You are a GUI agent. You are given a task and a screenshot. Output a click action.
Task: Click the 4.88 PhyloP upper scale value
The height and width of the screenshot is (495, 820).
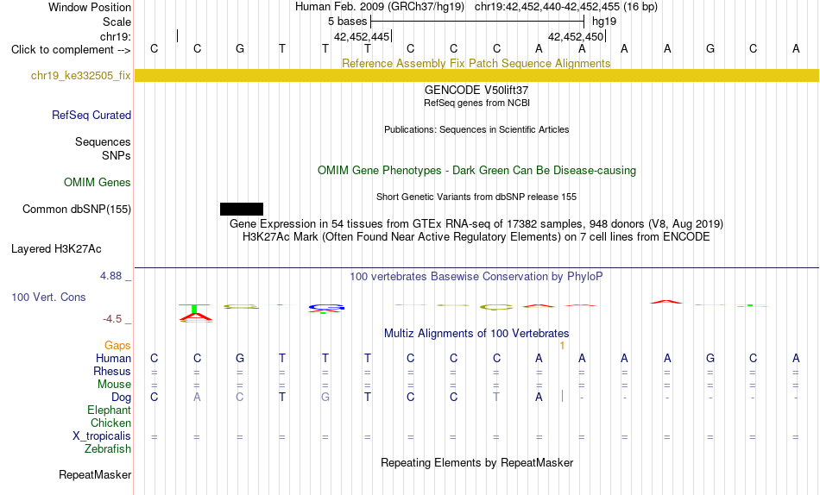(110, 275)
